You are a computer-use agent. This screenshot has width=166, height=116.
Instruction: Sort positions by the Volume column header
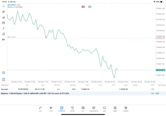click(x=73, y=85)
